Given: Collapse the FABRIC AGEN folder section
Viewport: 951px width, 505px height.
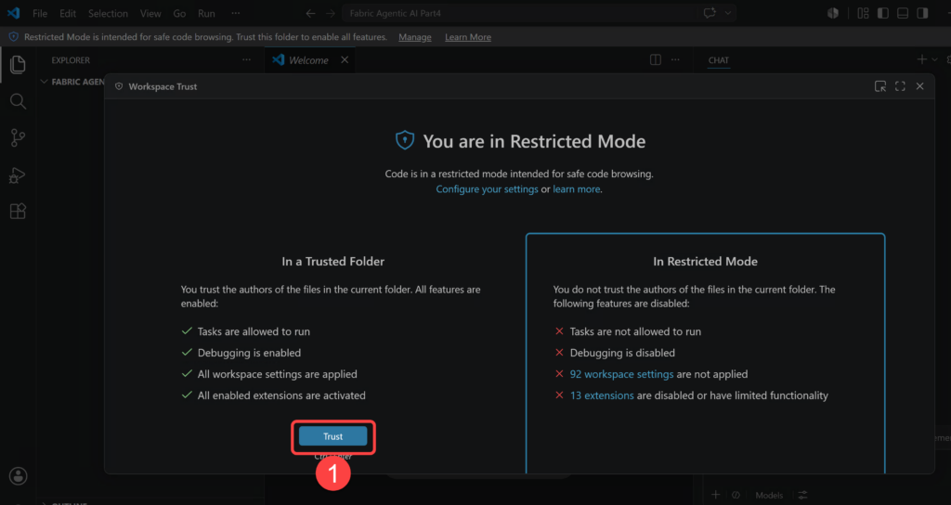Looking at the screenshot, I should coord(74,82).
